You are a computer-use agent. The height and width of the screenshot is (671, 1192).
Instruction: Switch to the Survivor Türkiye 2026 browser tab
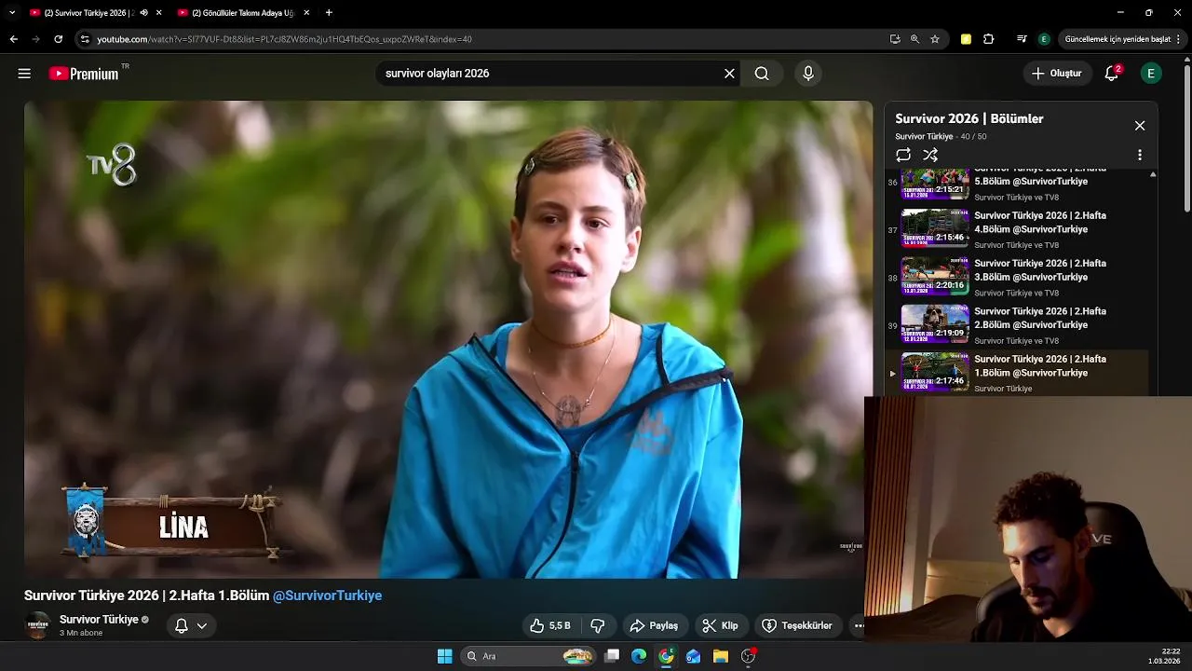point(89,13)
